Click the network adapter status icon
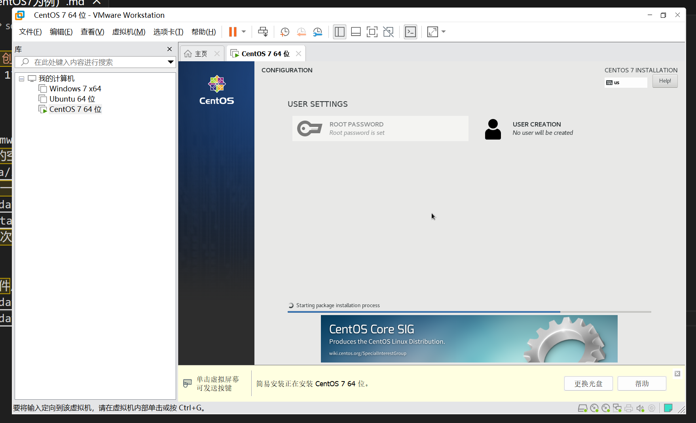This screenshot has height=423, width=696. point(617,408)
